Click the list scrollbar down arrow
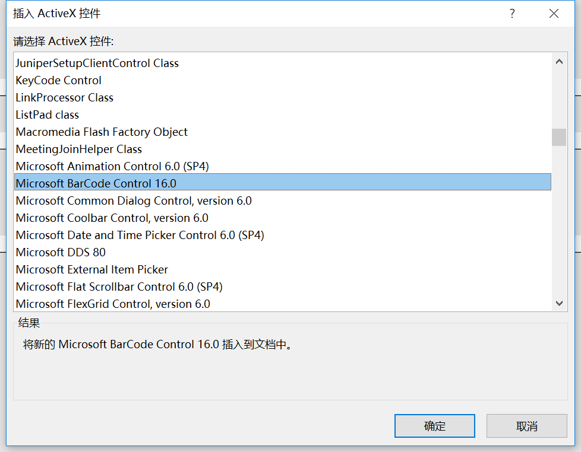The height and width of the screenshot is (452, 581). pos(559,303)
